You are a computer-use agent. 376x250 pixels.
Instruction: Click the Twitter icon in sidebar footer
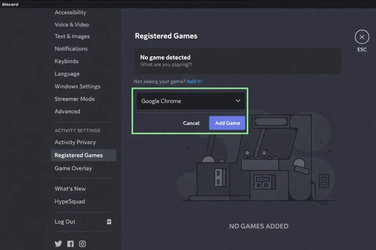click(x=58, y=244)
